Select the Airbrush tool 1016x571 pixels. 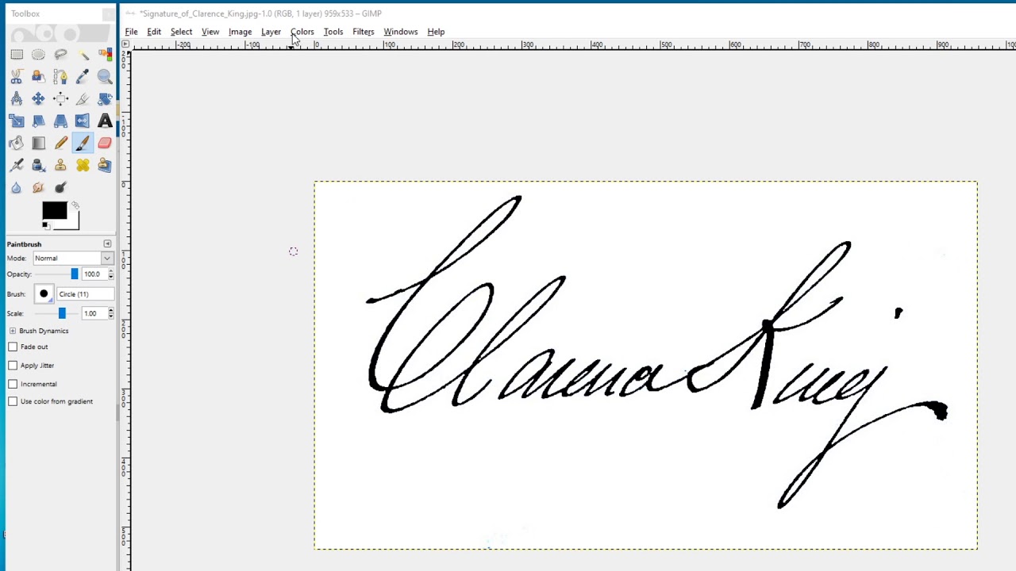17,166
